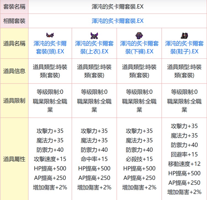This screenshot has height=200, width=207.
Task: Click the 道具限制 row header
Action: click(x=14, y=101)
